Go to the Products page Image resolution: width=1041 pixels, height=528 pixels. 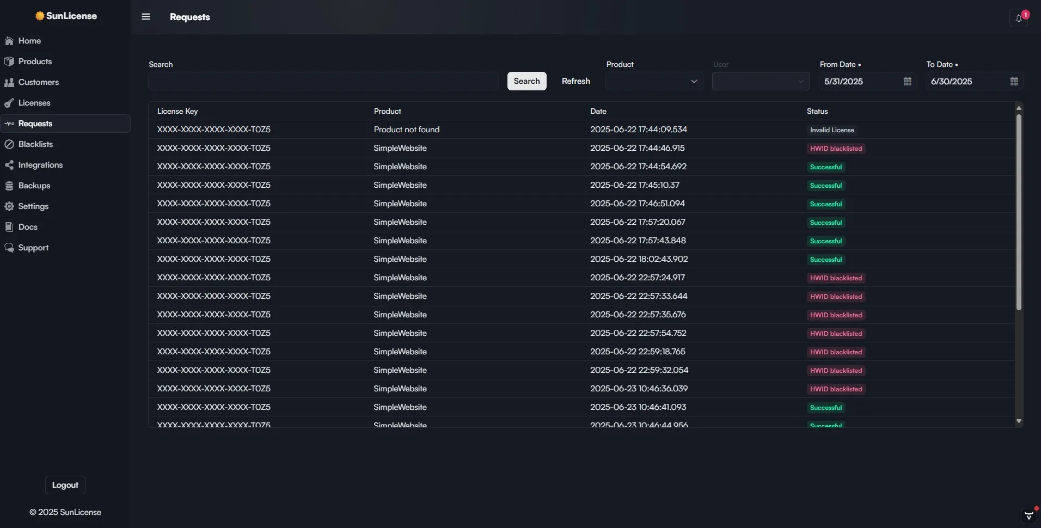tap(65, 62)
